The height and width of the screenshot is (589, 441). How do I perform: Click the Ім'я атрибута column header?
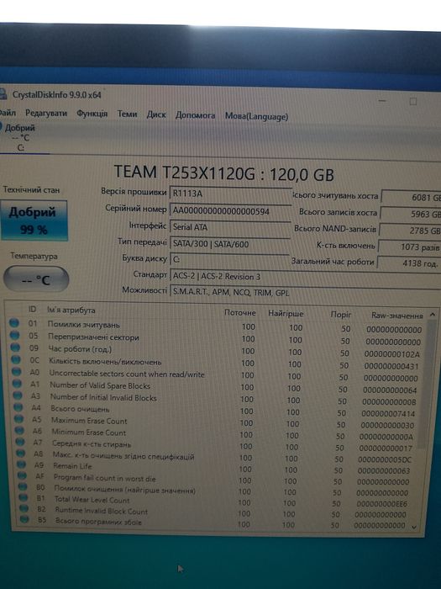(71, 310)
